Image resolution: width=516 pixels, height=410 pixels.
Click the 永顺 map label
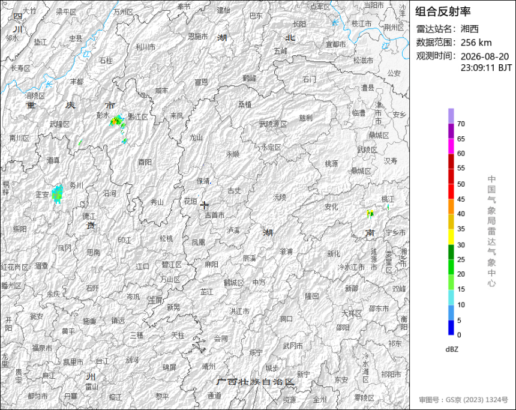[x=233, y=154]
